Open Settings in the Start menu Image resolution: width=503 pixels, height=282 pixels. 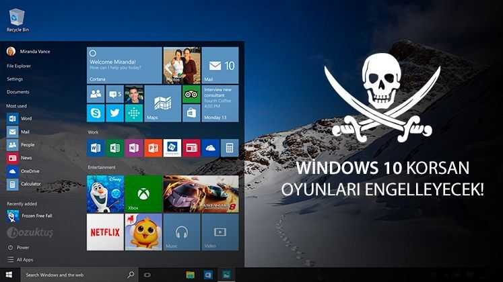pos(15,79)
